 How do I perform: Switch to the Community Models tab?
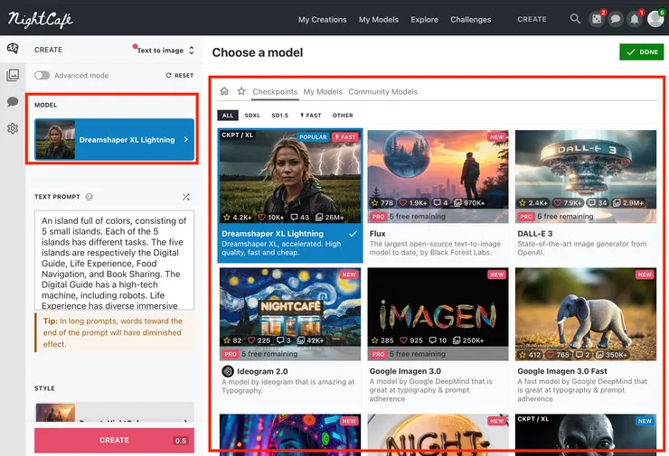coord(382,91)
